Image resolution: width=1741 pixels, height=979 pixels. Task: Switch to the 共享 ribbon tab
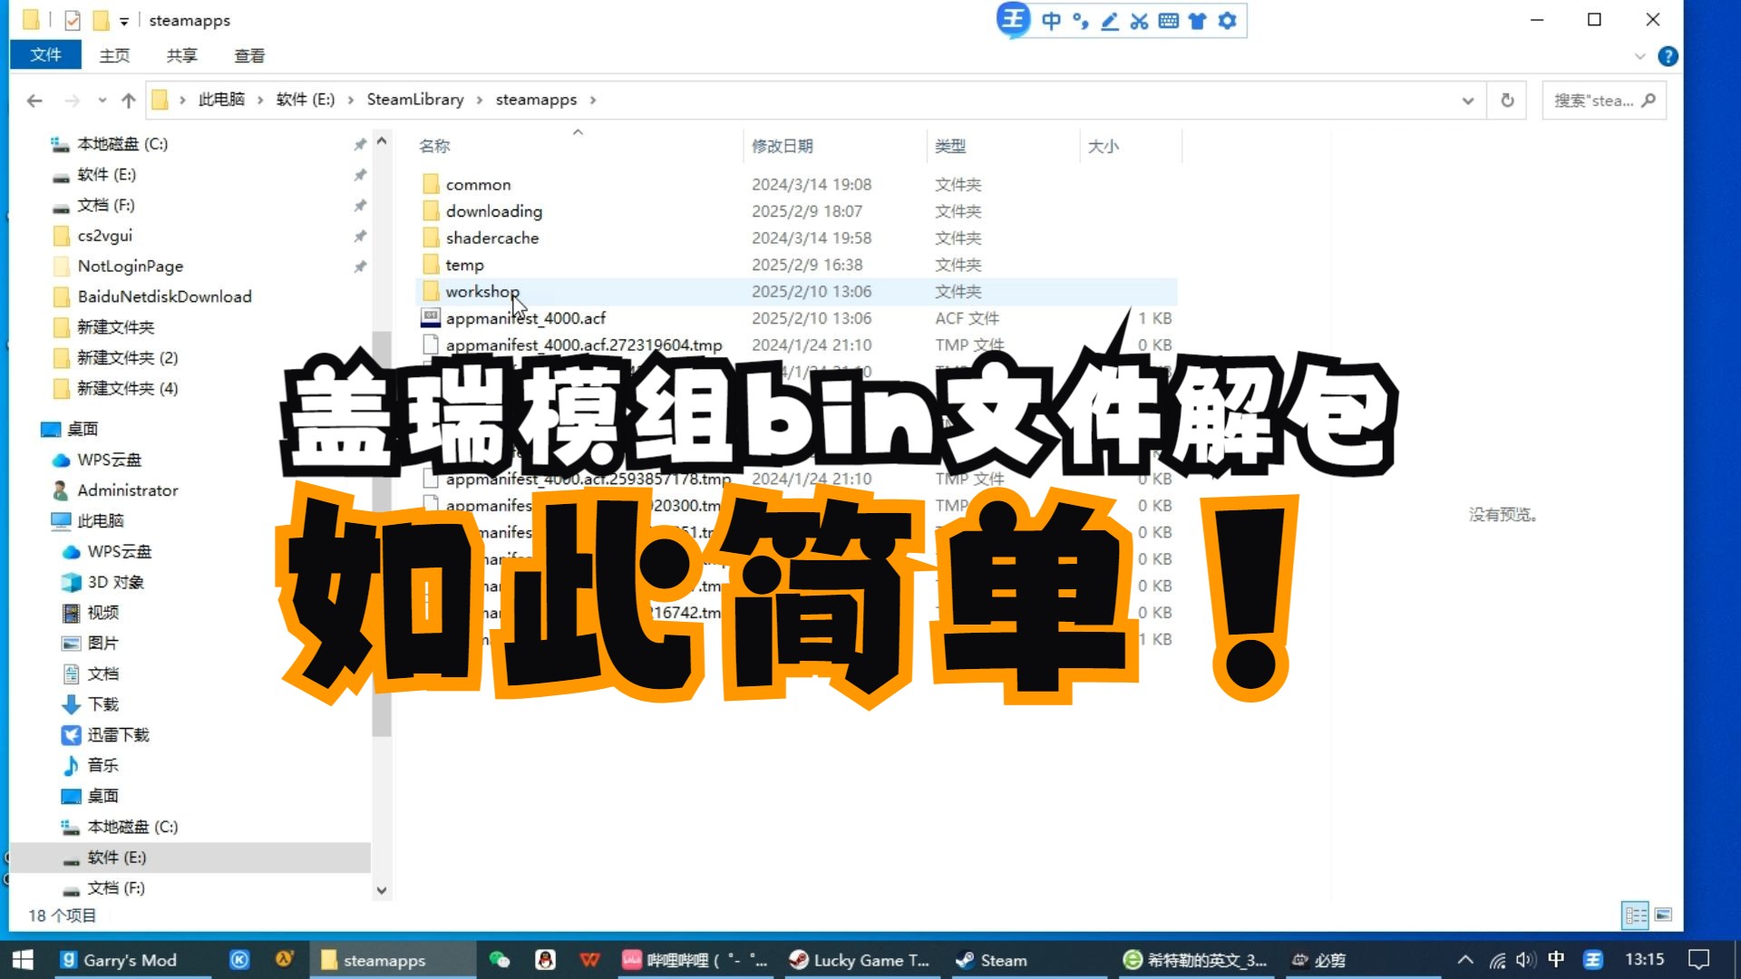pyautogui.click(x=181, y=55)
